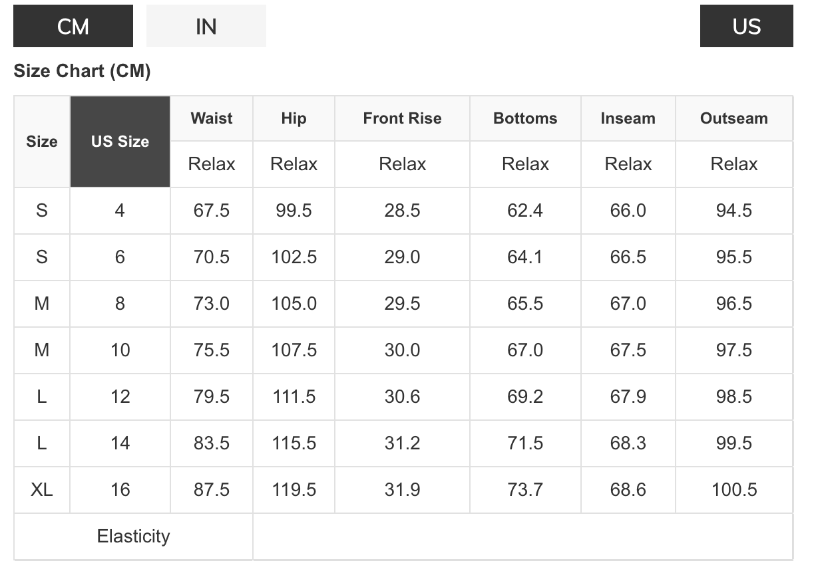Click the Waist column header
816x577 pixels.
(212, 118)
